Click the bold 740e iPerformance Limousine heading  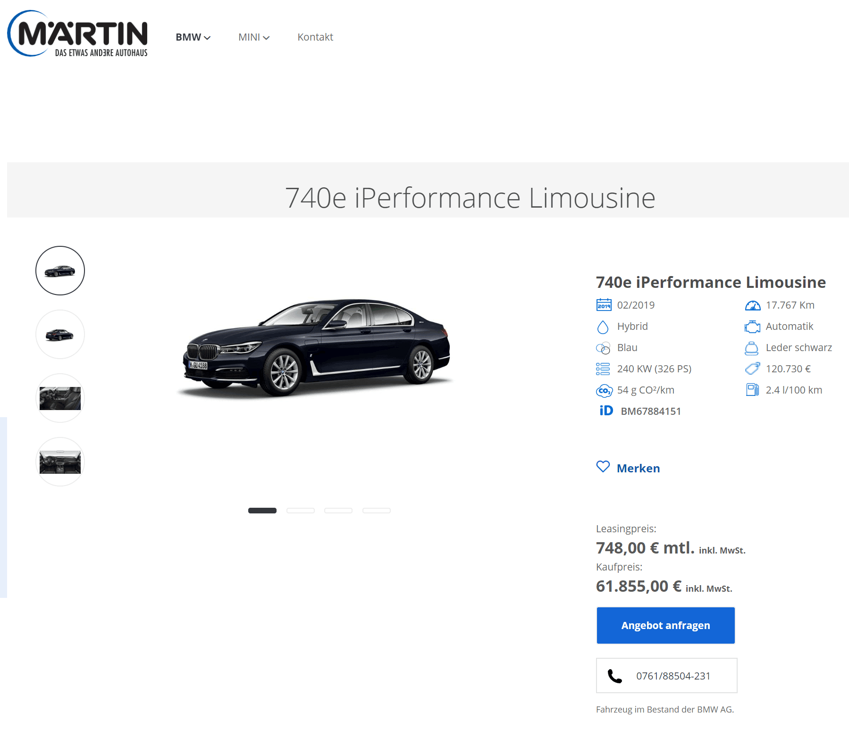711,282
